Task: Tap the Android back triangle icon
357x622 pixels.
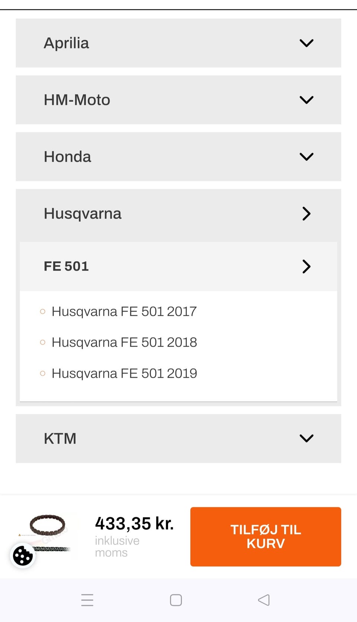Action: pos(264,600)
